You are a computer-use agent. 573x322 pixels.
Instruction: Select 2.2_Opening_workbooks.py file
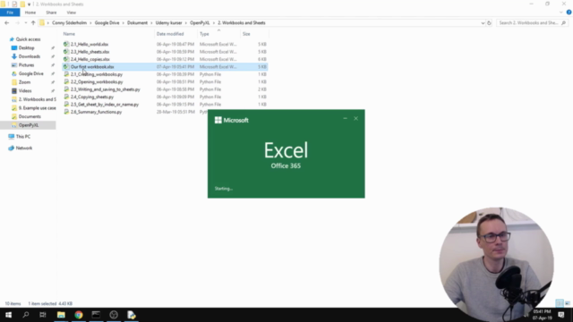pos(97,81)
